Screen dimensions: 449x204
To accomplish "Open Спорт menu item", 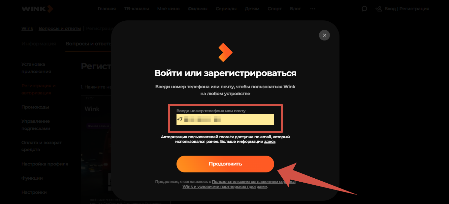I will 274,9.
